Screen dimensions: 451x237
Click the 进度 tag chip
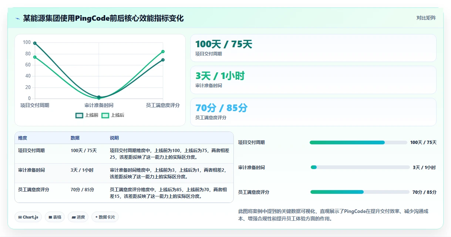(x=78, y=217)
